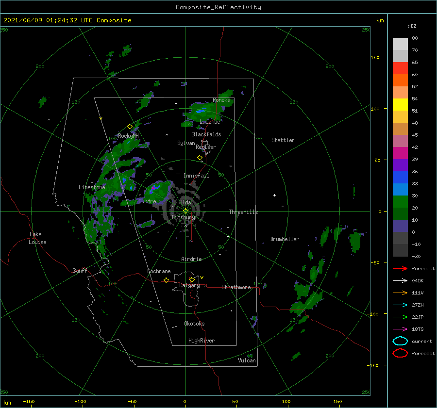Screen dimensions: 437x408
Task: Click the yellow diamond marker beside RockyMH
Action: tap(130, 127)
